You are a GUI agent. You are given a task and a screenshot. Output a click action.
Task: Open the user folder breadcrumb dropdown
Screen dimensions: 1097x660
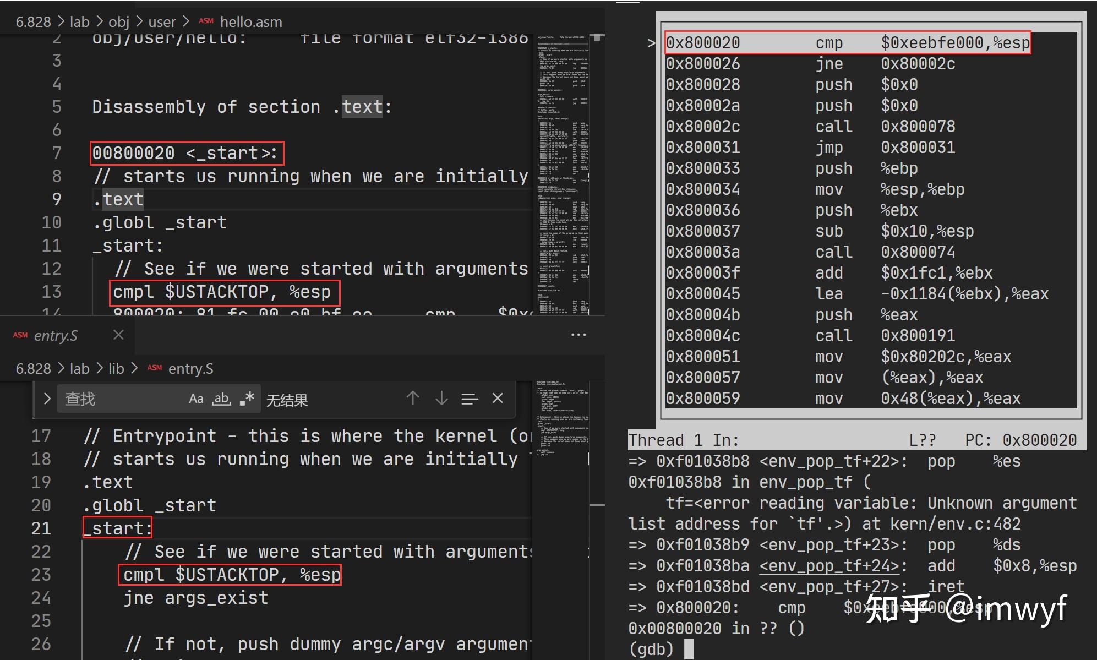coord(161,21)
